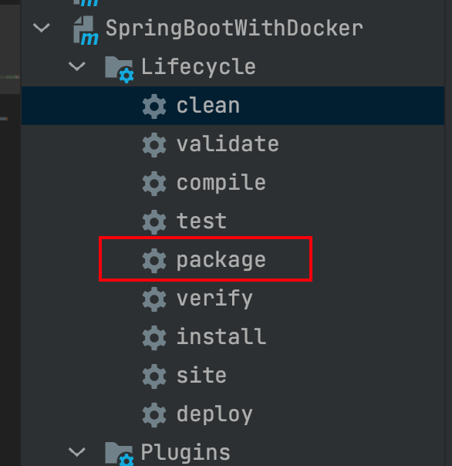This screenshot has height=466, width=452.
Task: Click the clean lifecycle gear icon
Action: pos(154,106)
